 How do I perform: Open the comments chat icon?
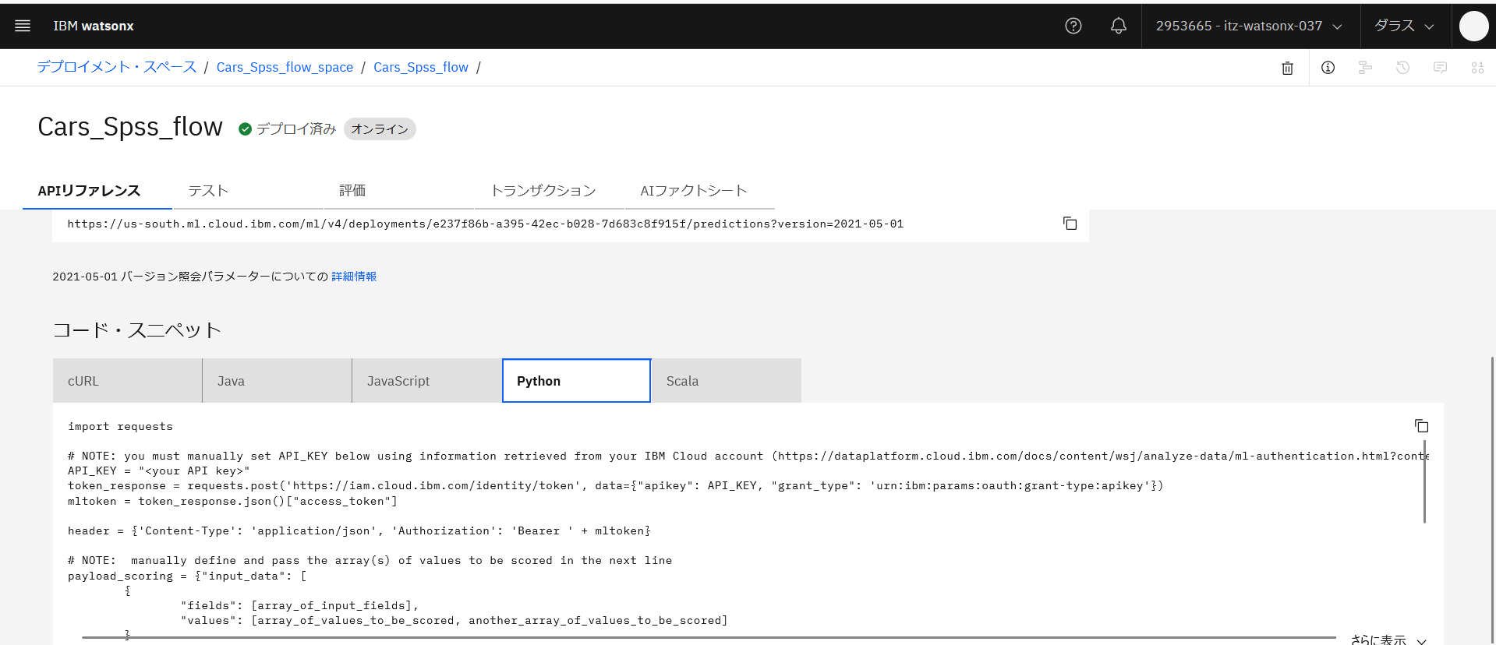pos(1440,68)
